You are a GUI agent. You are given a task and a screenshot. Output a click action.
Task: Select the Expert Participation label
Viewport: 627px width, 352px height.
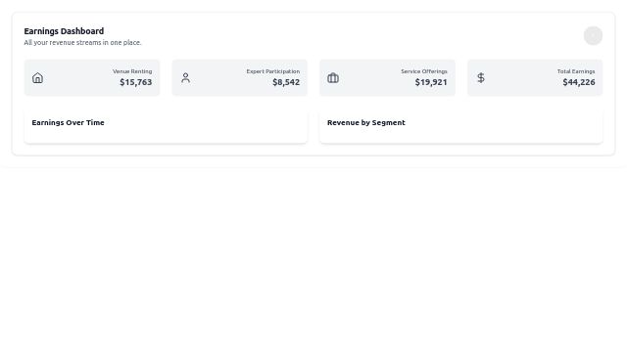(x=273, y=71)
